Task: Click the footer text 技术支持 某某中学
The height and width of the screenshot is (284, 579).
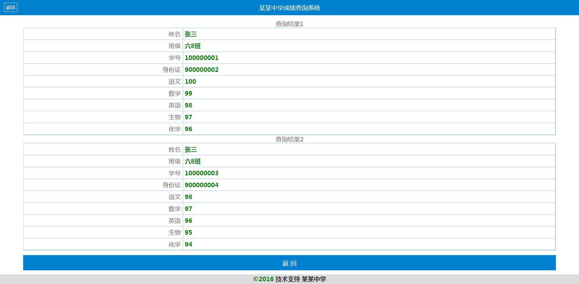Action: click(x=301, y=279)
